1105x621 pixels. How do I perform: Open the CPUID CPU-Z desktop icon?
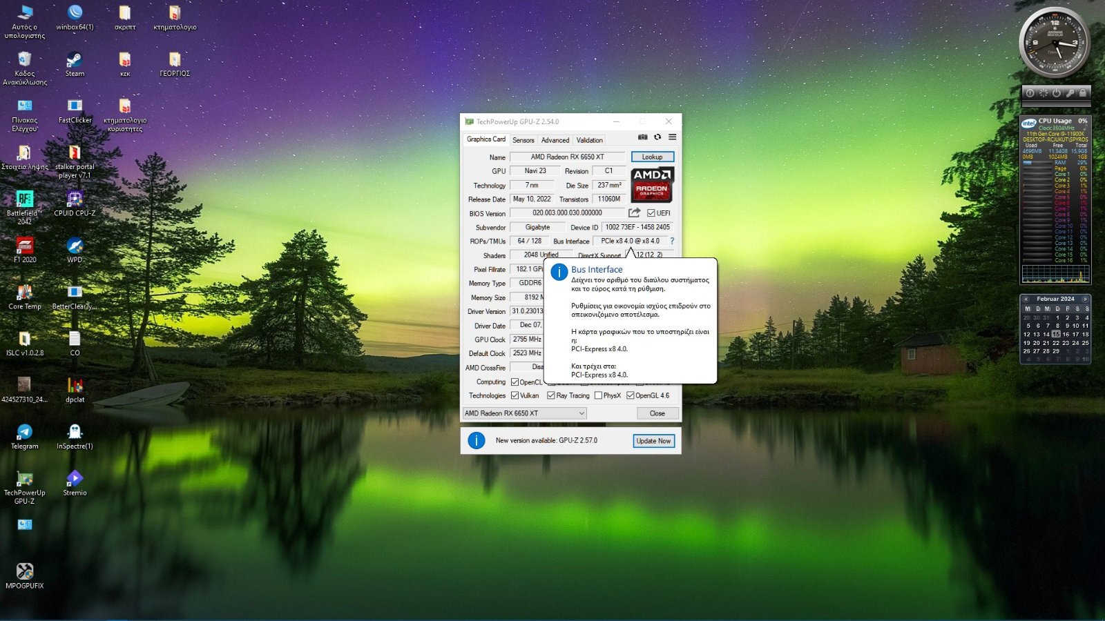(x=75, y=204)
